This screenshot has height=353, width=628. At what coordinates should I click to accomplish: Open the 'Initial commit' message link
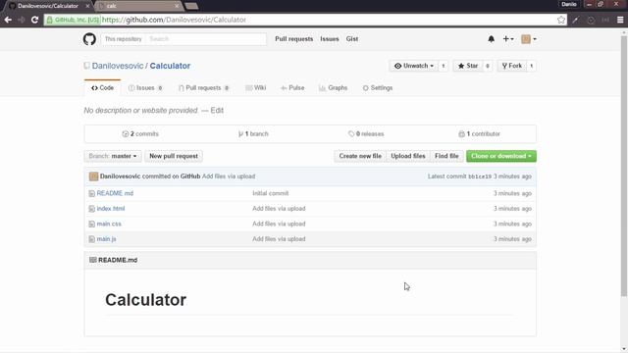(271, 193)
